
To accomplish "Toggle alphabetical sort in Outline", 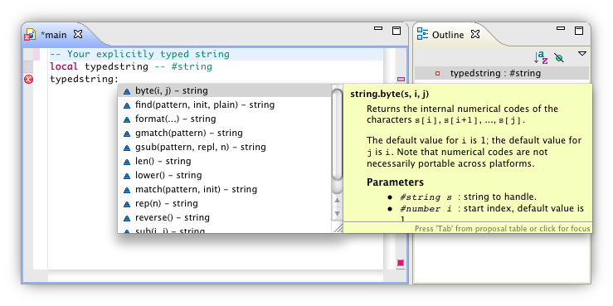I will pyautogui.click(x=541, y=57).
